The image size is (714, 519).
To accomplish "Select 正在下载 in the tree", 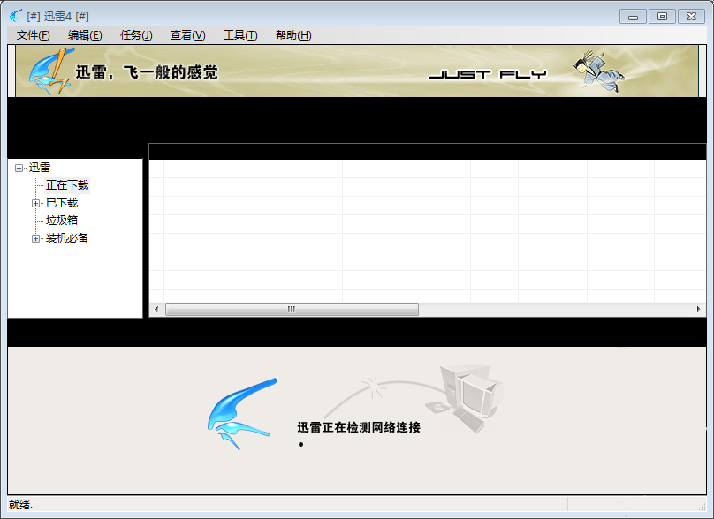I will click(x=67, y=185).
